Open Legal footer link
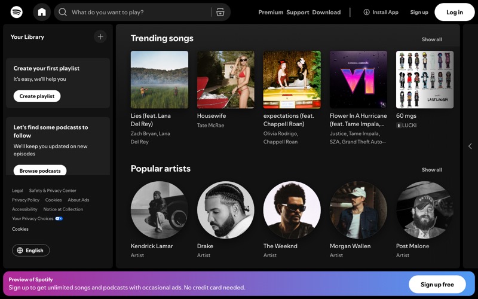 (x=17, y=191)
